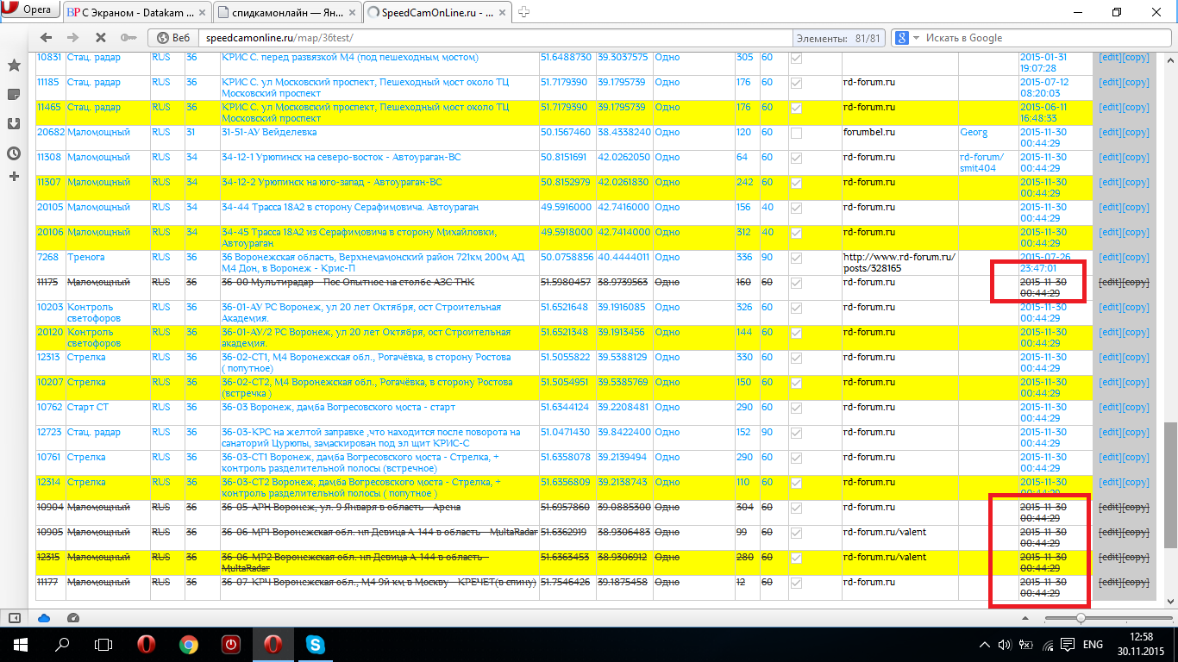The width and height of the screenshot is (1178, 662).
Task: Open the Opera sidebar bookmarks star
Action: [14, 66]
